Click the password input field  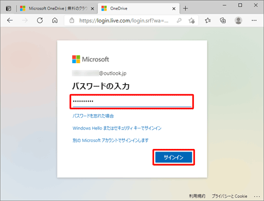click(132, 102)
